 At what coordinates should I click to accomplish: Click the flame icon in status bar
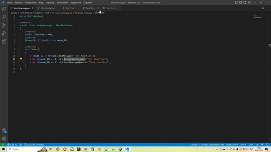pos(21,144)
